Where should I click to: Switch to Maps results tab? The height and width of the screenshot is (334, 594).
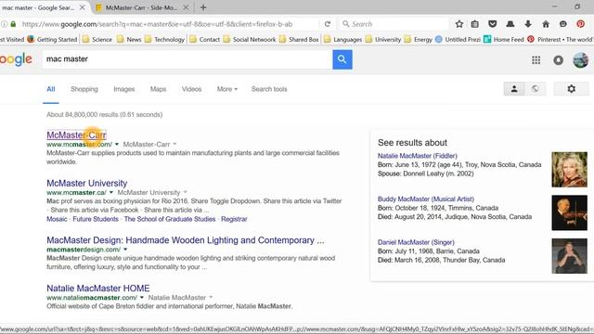(158, 89)
